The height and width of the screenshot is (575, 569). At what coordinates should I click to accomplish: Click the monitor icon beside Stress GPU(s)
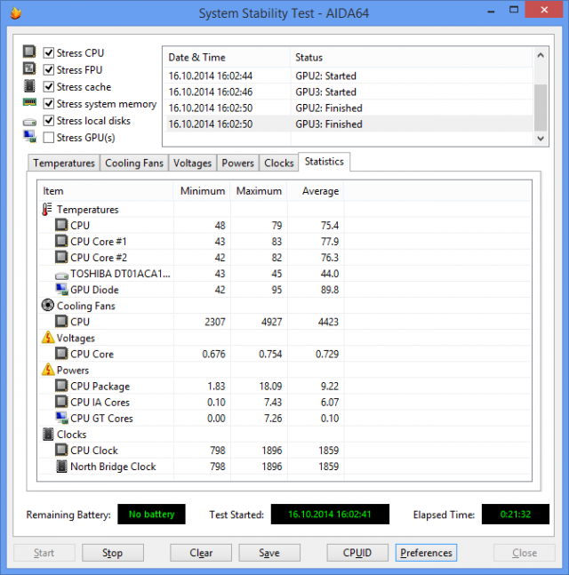(29, 136)
